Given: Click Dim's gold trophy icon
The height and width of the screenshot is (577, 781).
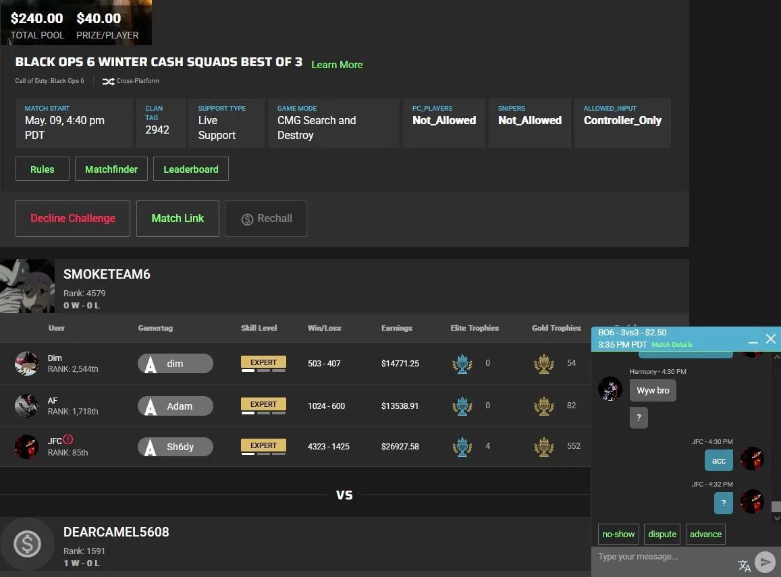Looking at the screenshot, I should tap(544, 364).
